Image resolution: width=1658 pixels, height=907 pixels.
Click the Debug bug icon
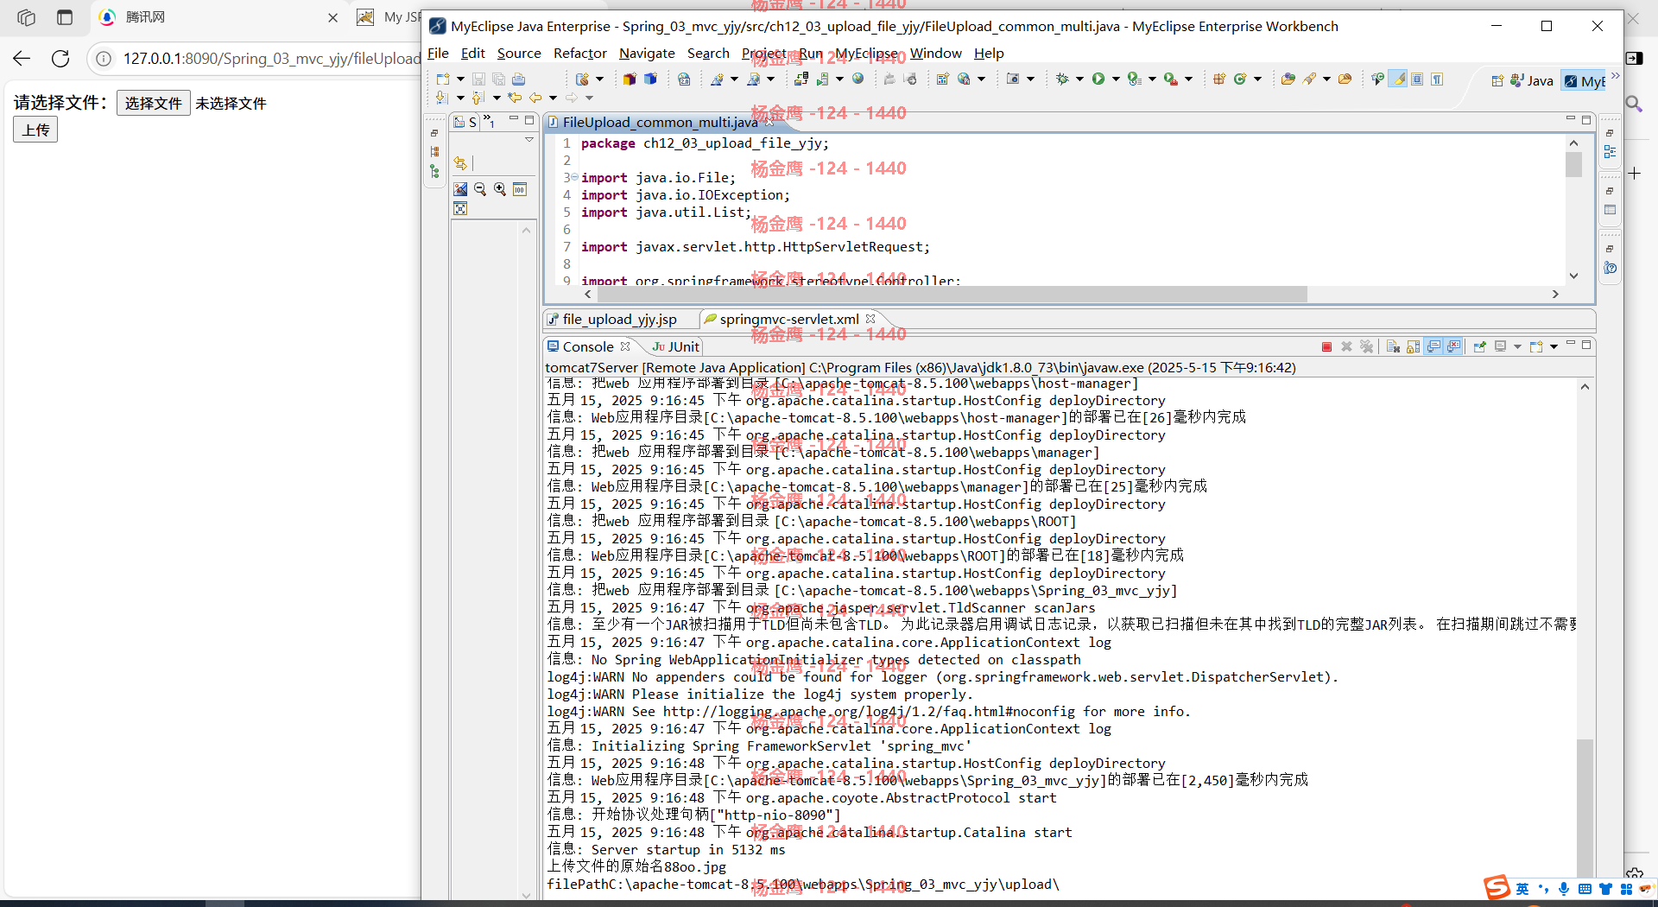click(1062, 79)
